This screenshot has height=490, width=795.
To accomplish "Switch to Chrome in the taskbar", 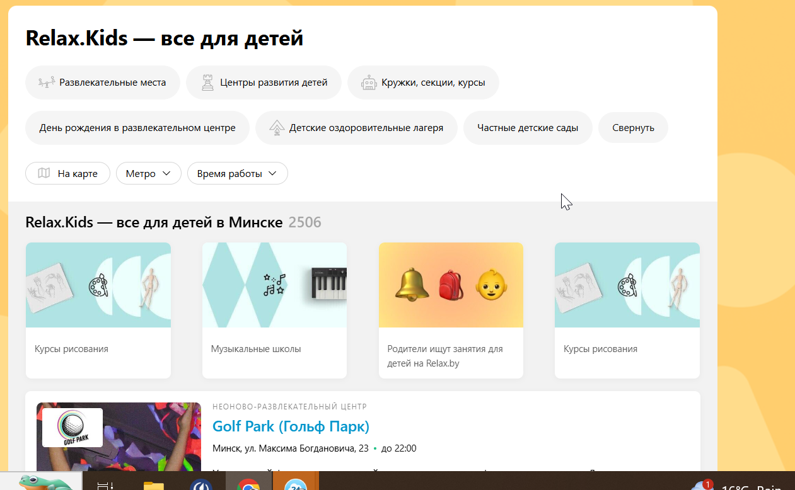I will [x=248, y=484].
